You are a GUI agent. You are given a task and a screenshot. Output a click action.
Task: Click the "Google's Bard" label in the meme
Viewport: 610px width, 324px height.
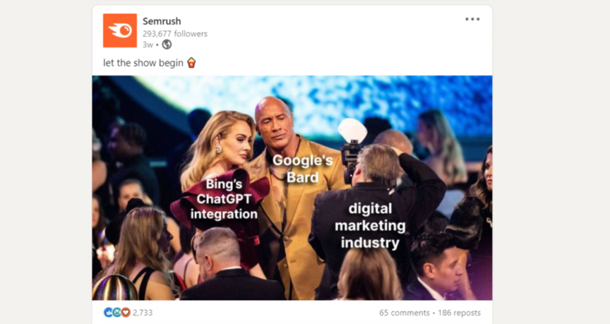[302, 169]
